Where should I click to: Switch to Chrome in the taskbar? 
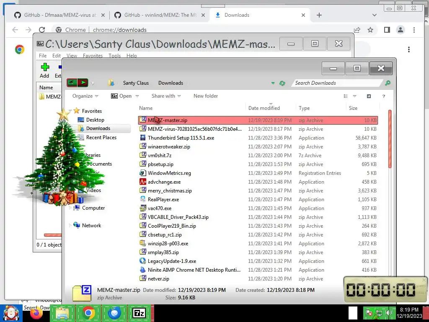88,314
